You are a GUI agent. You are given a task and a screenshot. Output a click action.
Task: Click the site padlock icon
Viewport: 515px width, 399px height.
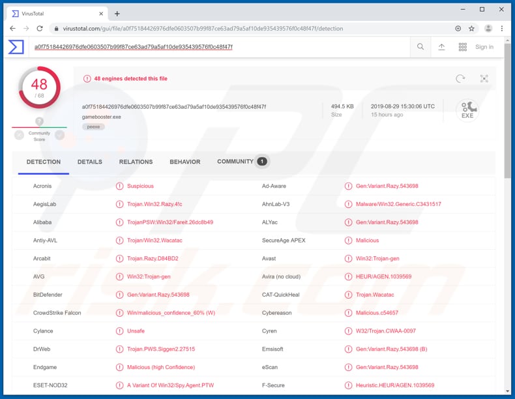coord(56,29)
